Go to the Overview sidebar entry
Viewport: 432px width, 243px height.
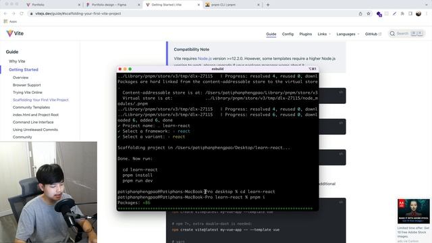(x=20, y=78)
